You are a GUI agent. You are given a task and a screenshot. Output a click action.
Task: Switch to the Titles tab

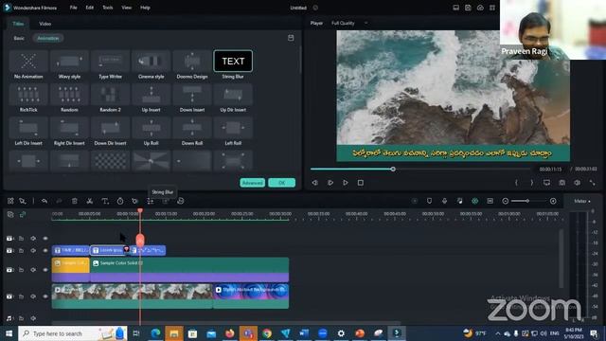[18, 24]
